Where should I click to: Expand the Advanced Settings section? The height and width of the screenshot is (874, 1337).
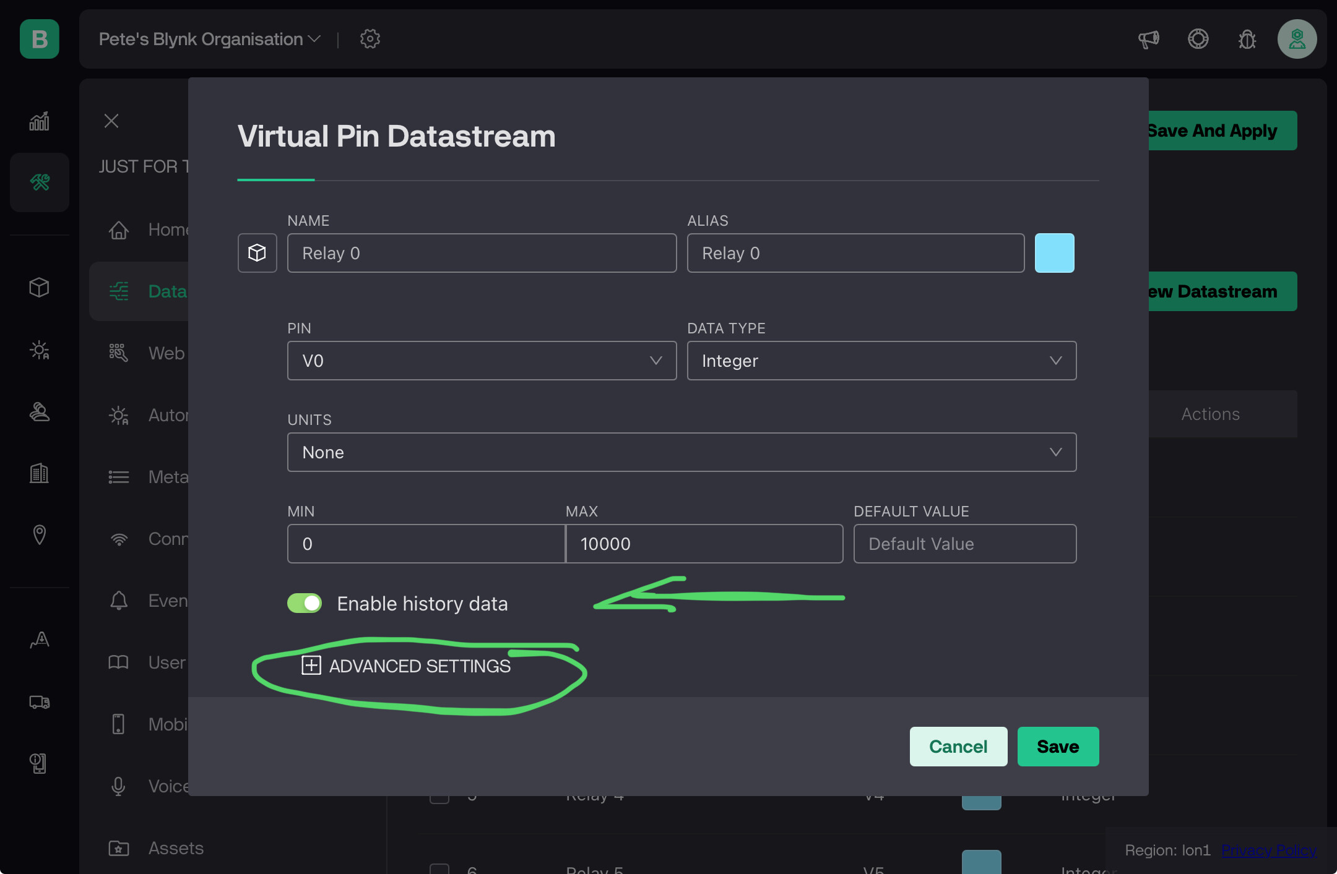[x=406, y=666]
